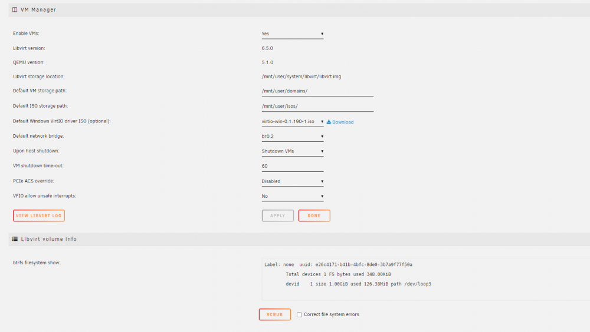The height and width of the screenshot is (332, 590).
Task: Click the VM Manager heading text
Action: (38, 10)
